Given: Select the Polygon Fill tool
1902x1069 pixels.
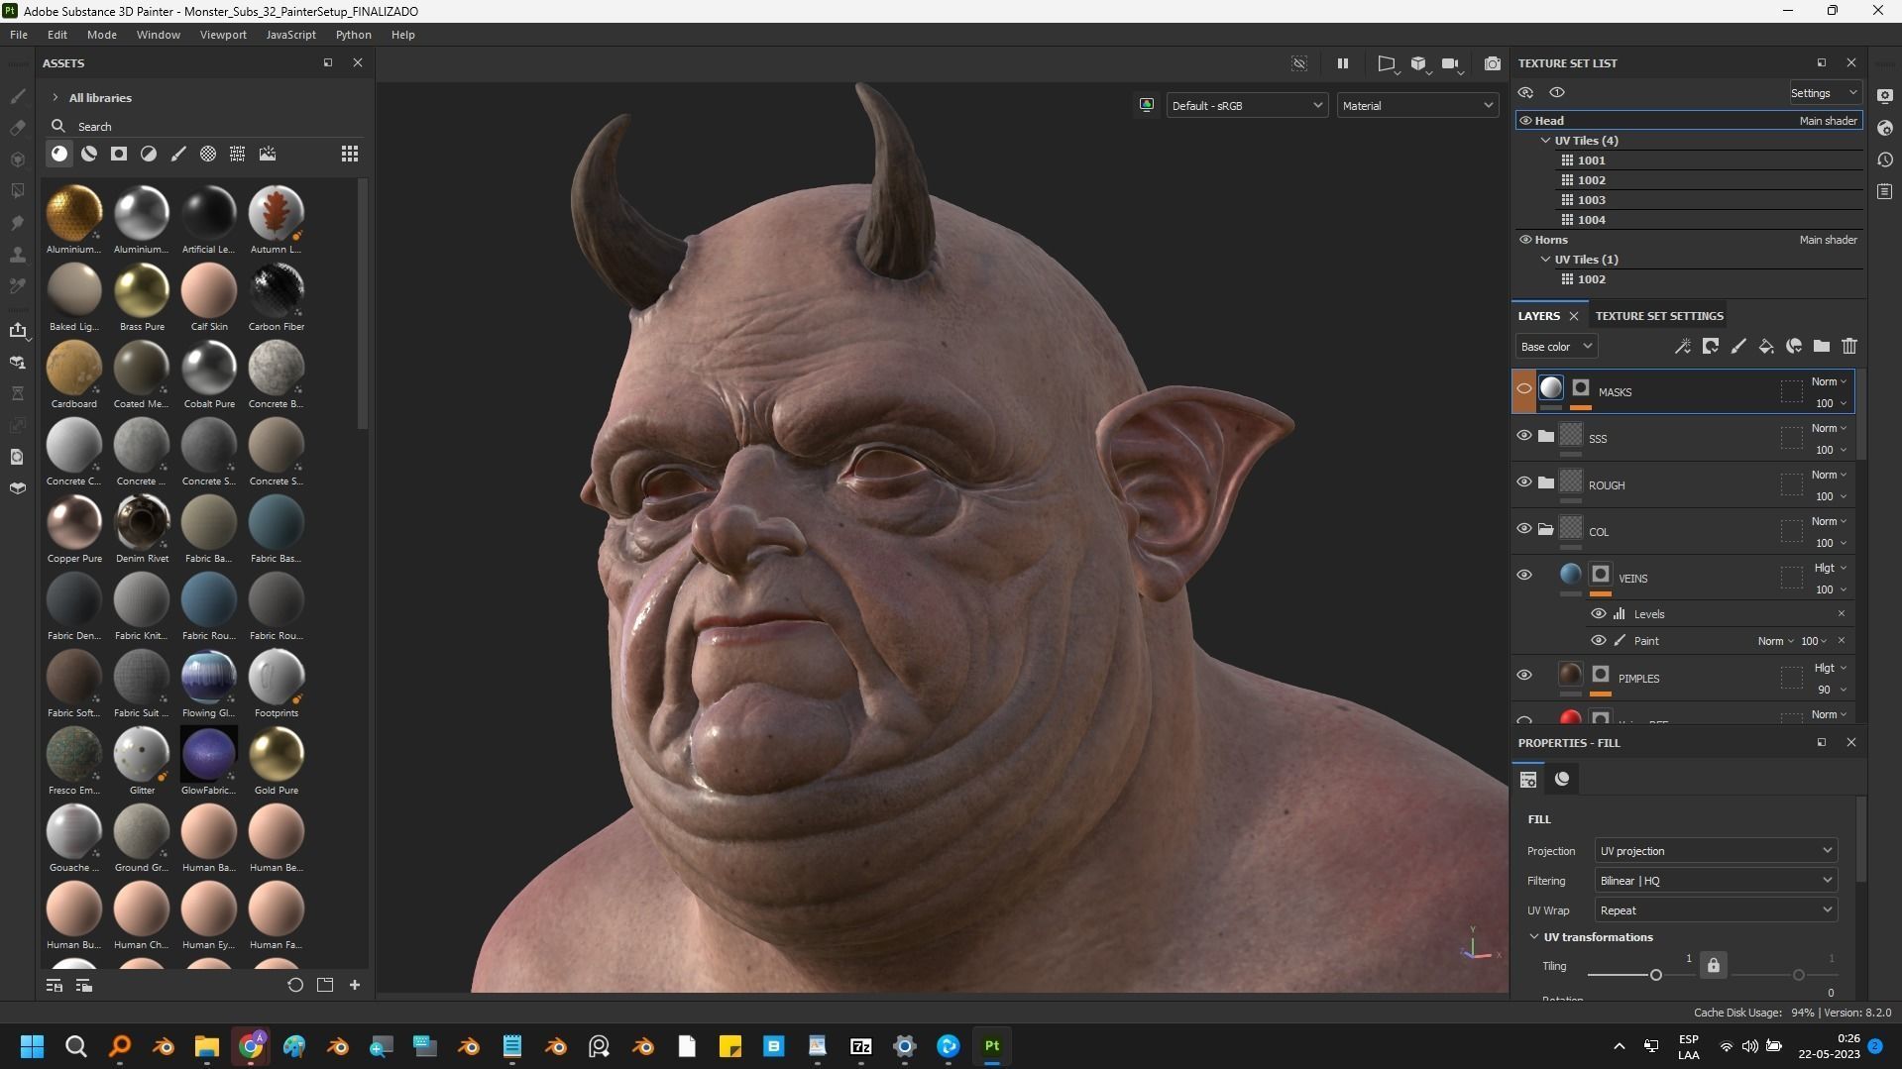Looking at the screenshot, I should click(x=18, y=190).
